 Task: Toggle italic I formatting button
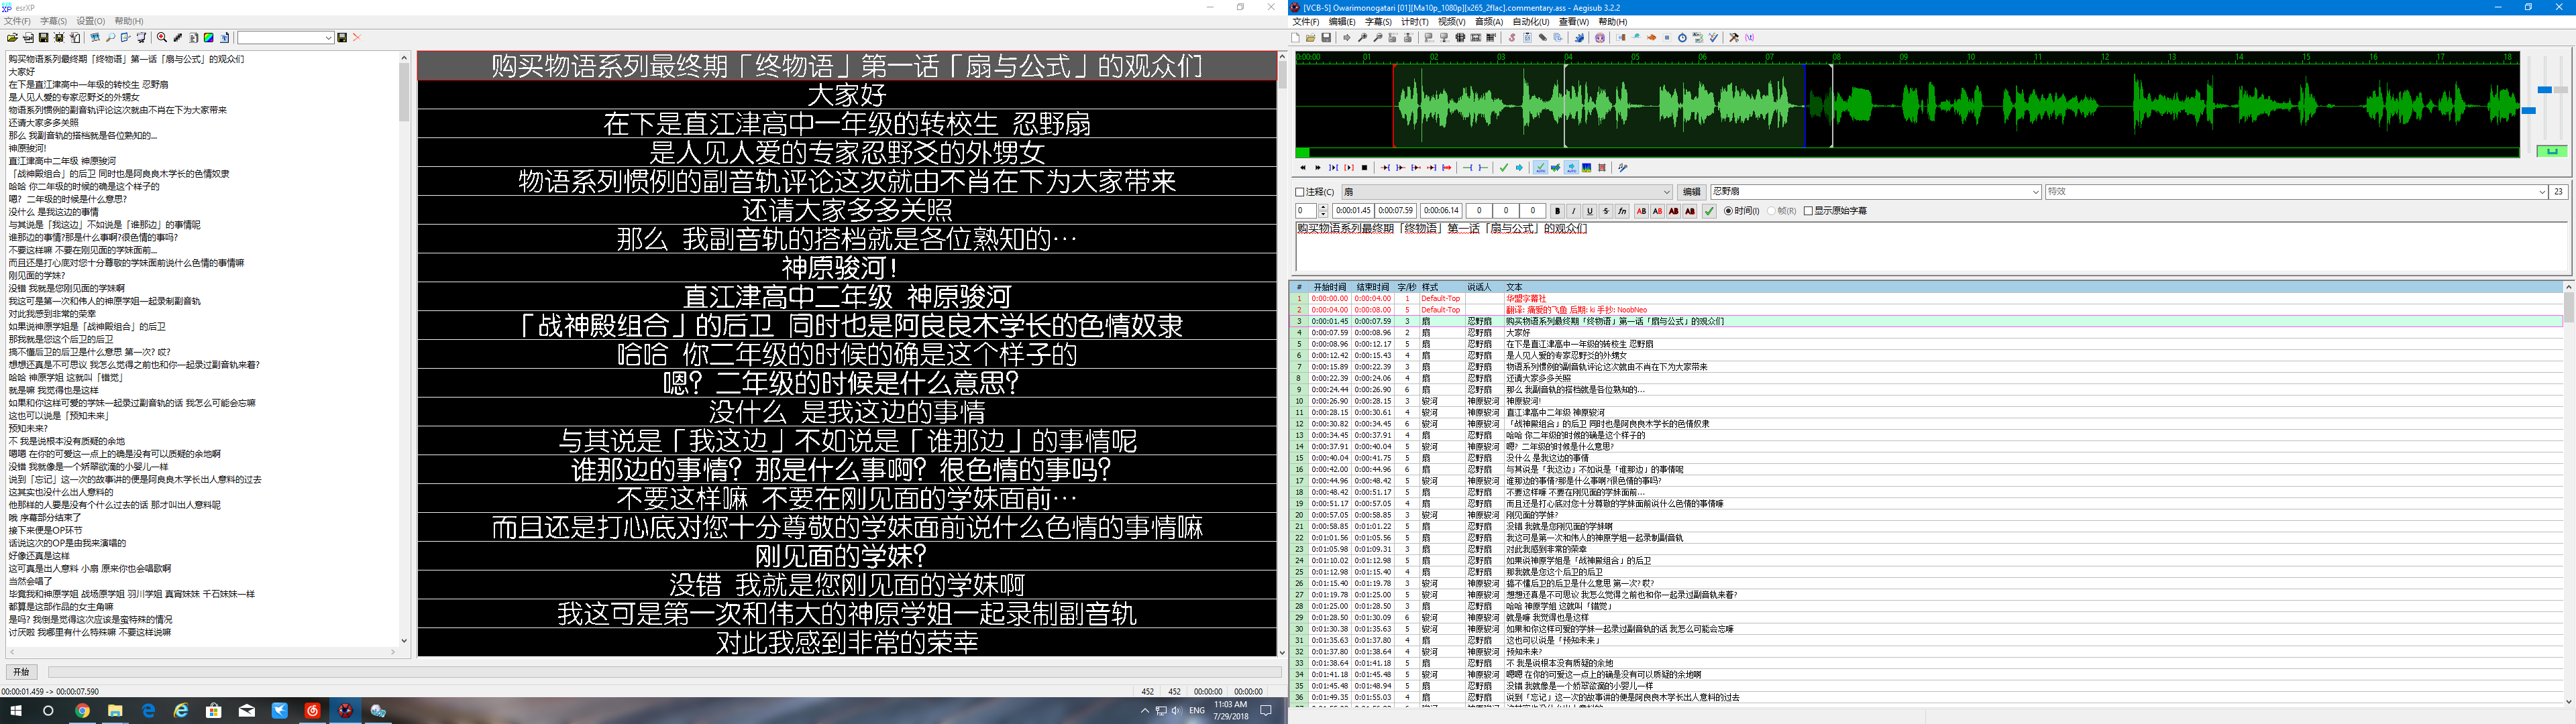[x=1573, y=211]
